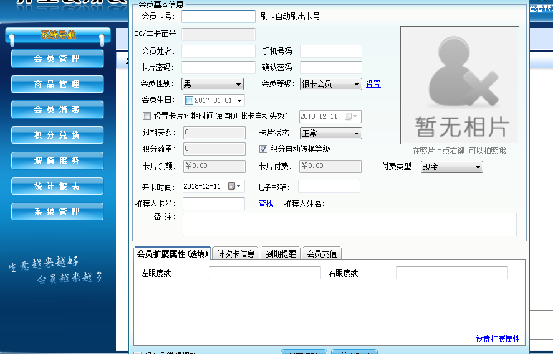
Task: Switch to the 到期提醒 tab
Action: click(x=281, y=254)
